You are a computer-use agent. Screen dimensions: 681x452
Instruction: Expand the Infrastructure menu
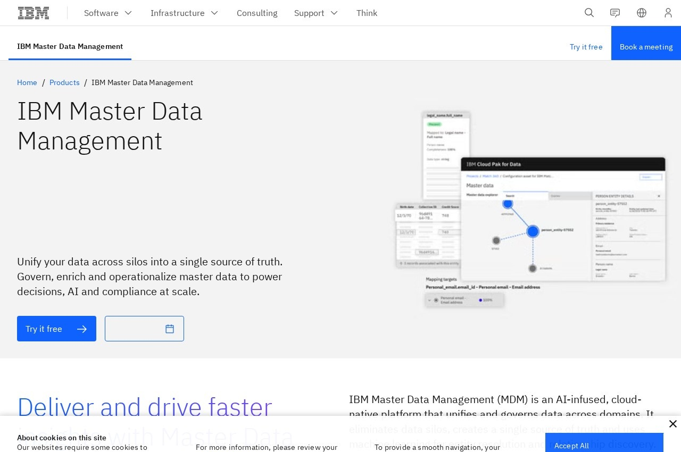click(184, 13)
